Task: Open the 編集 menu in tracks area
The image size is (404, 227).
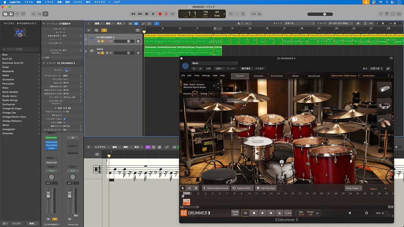Action: (98, 24)
